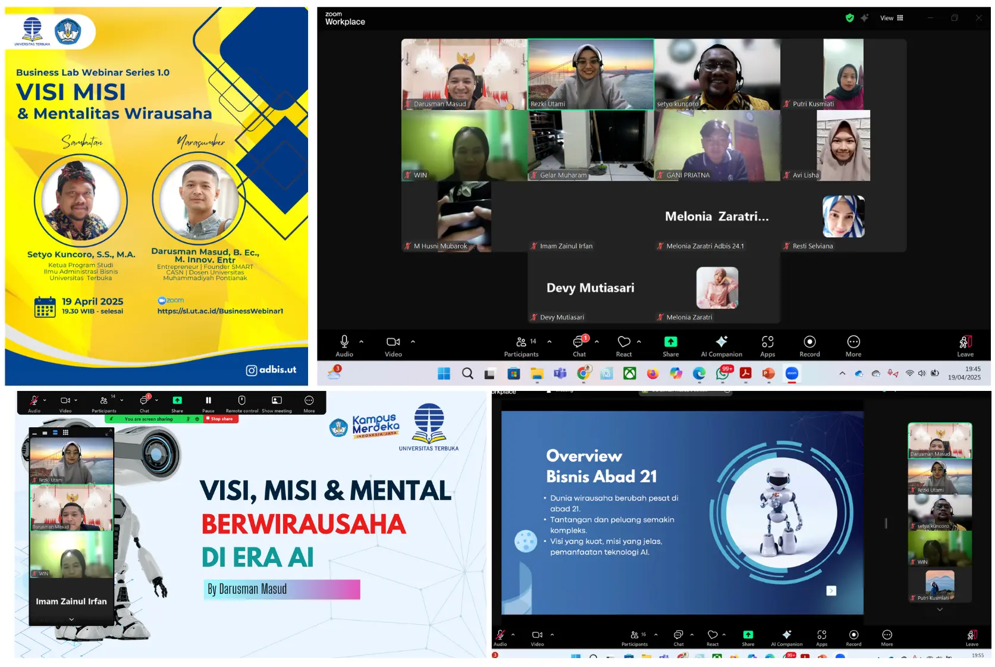Open WhatsApp from the 19:45 taskbar

pyautogui.click(x=722, y=374)
